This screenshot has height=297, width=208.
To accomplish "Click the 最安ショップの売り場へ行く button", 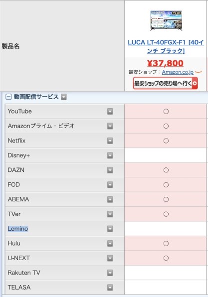I will (165, 83).
